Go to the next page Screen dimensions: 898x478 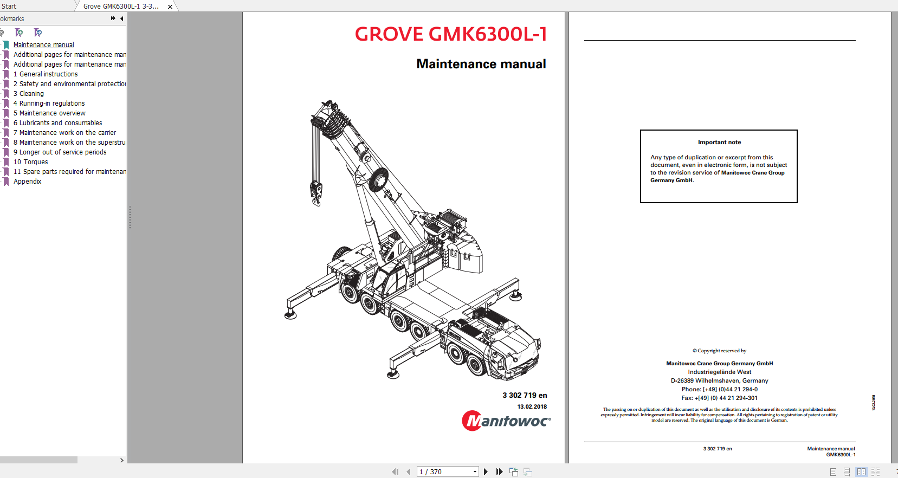(x=486, y=472)
